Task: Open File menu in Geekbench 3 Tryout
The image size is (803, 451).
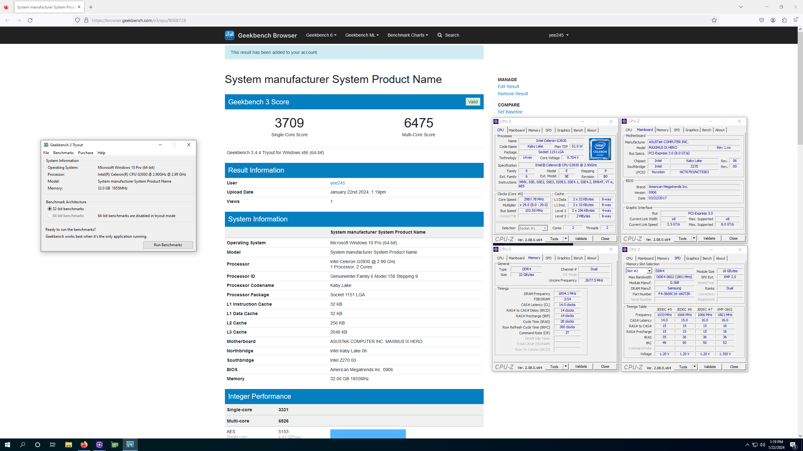Action: tap(46, 153)
